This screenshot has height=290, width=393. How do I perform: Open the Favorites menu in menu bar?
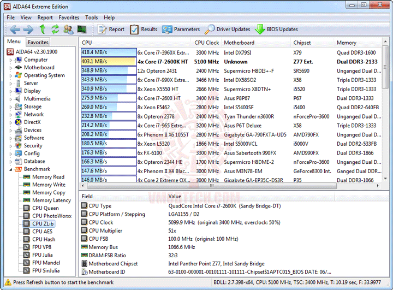click(x=69, y=17)
